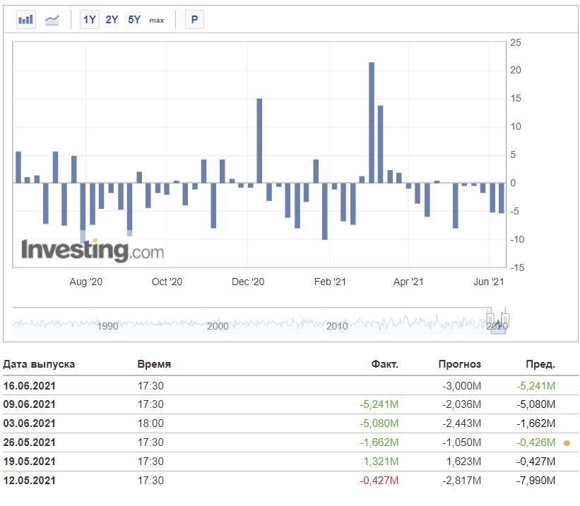Click the left handle of range navigator

(x=490, y=319)
